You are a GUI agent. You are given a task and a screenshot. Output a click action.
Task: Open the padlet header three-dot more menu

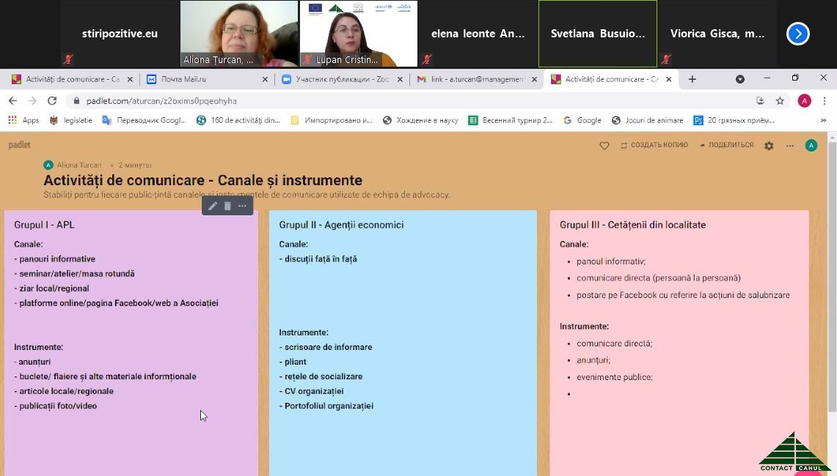790,146
